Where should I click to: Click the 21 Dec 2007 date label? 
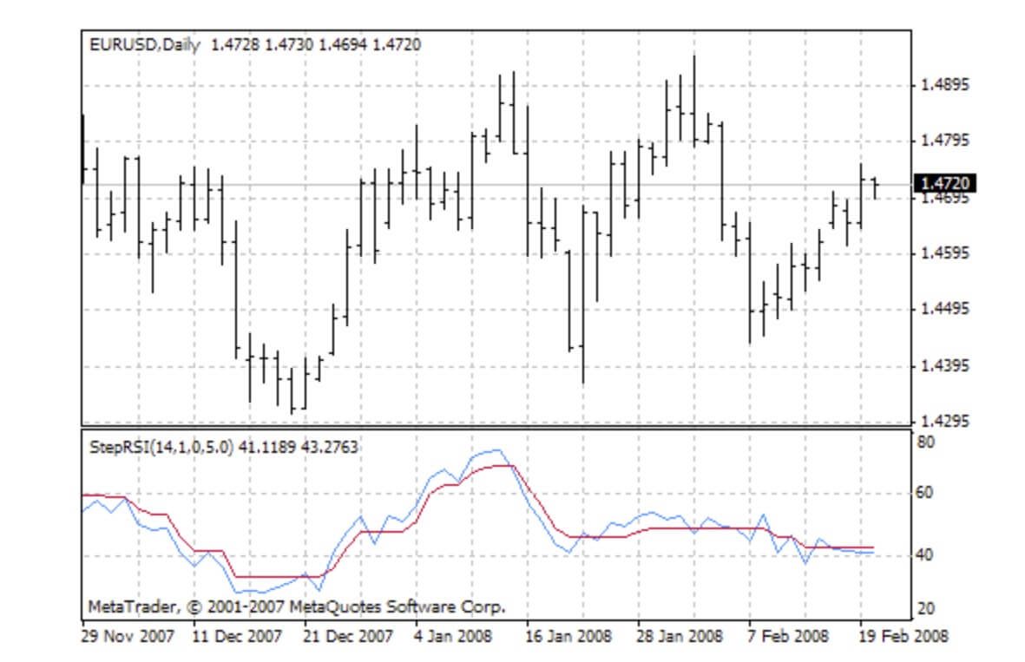[348, 636]
